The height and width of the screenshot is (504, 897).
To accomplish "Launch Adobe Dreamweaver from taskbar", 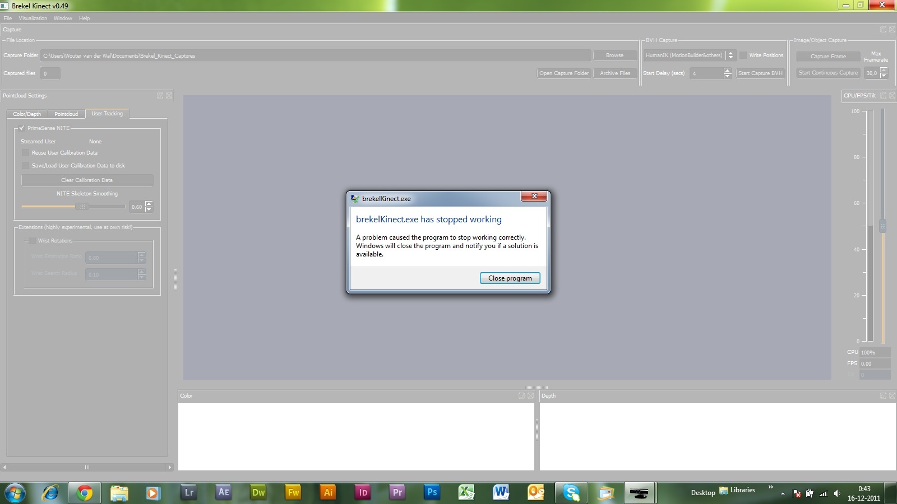I will point(258,493).
